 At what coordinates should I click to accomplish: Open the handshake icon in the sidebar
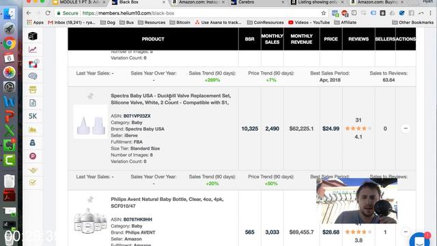coord(33,170)
